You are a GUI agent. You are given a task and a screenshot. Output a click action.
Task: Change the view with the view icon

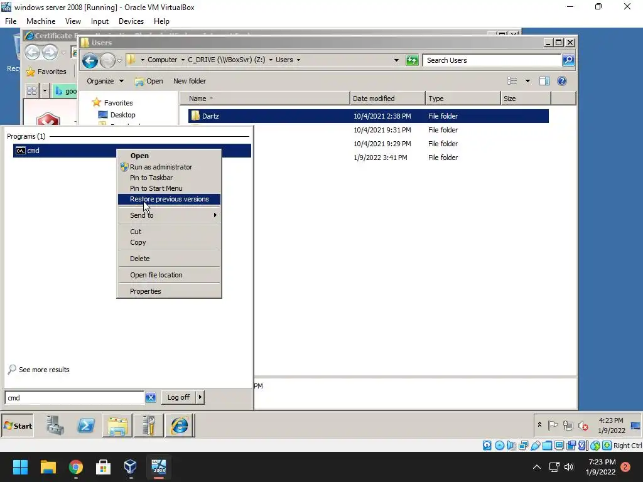pos(512,81)
